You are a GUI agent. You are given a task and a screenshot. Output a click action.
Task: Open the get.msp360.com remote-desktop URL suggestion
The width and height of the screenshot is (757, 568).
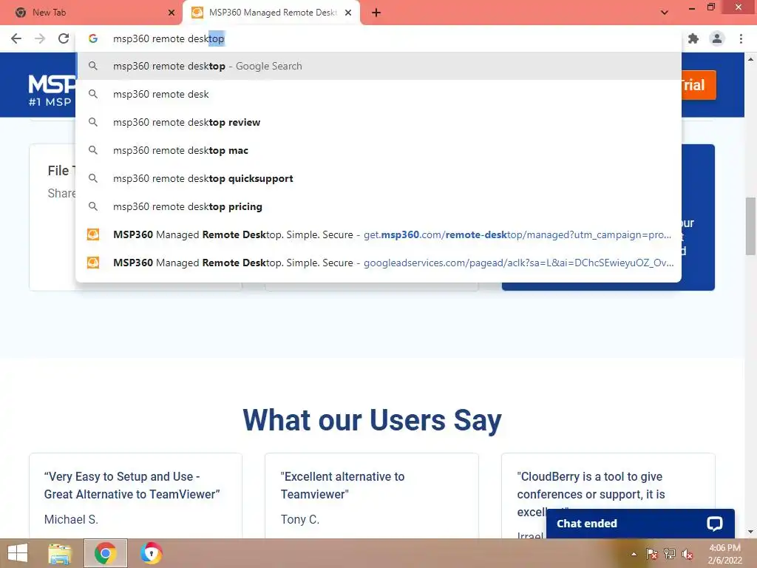tap(378, 234)
